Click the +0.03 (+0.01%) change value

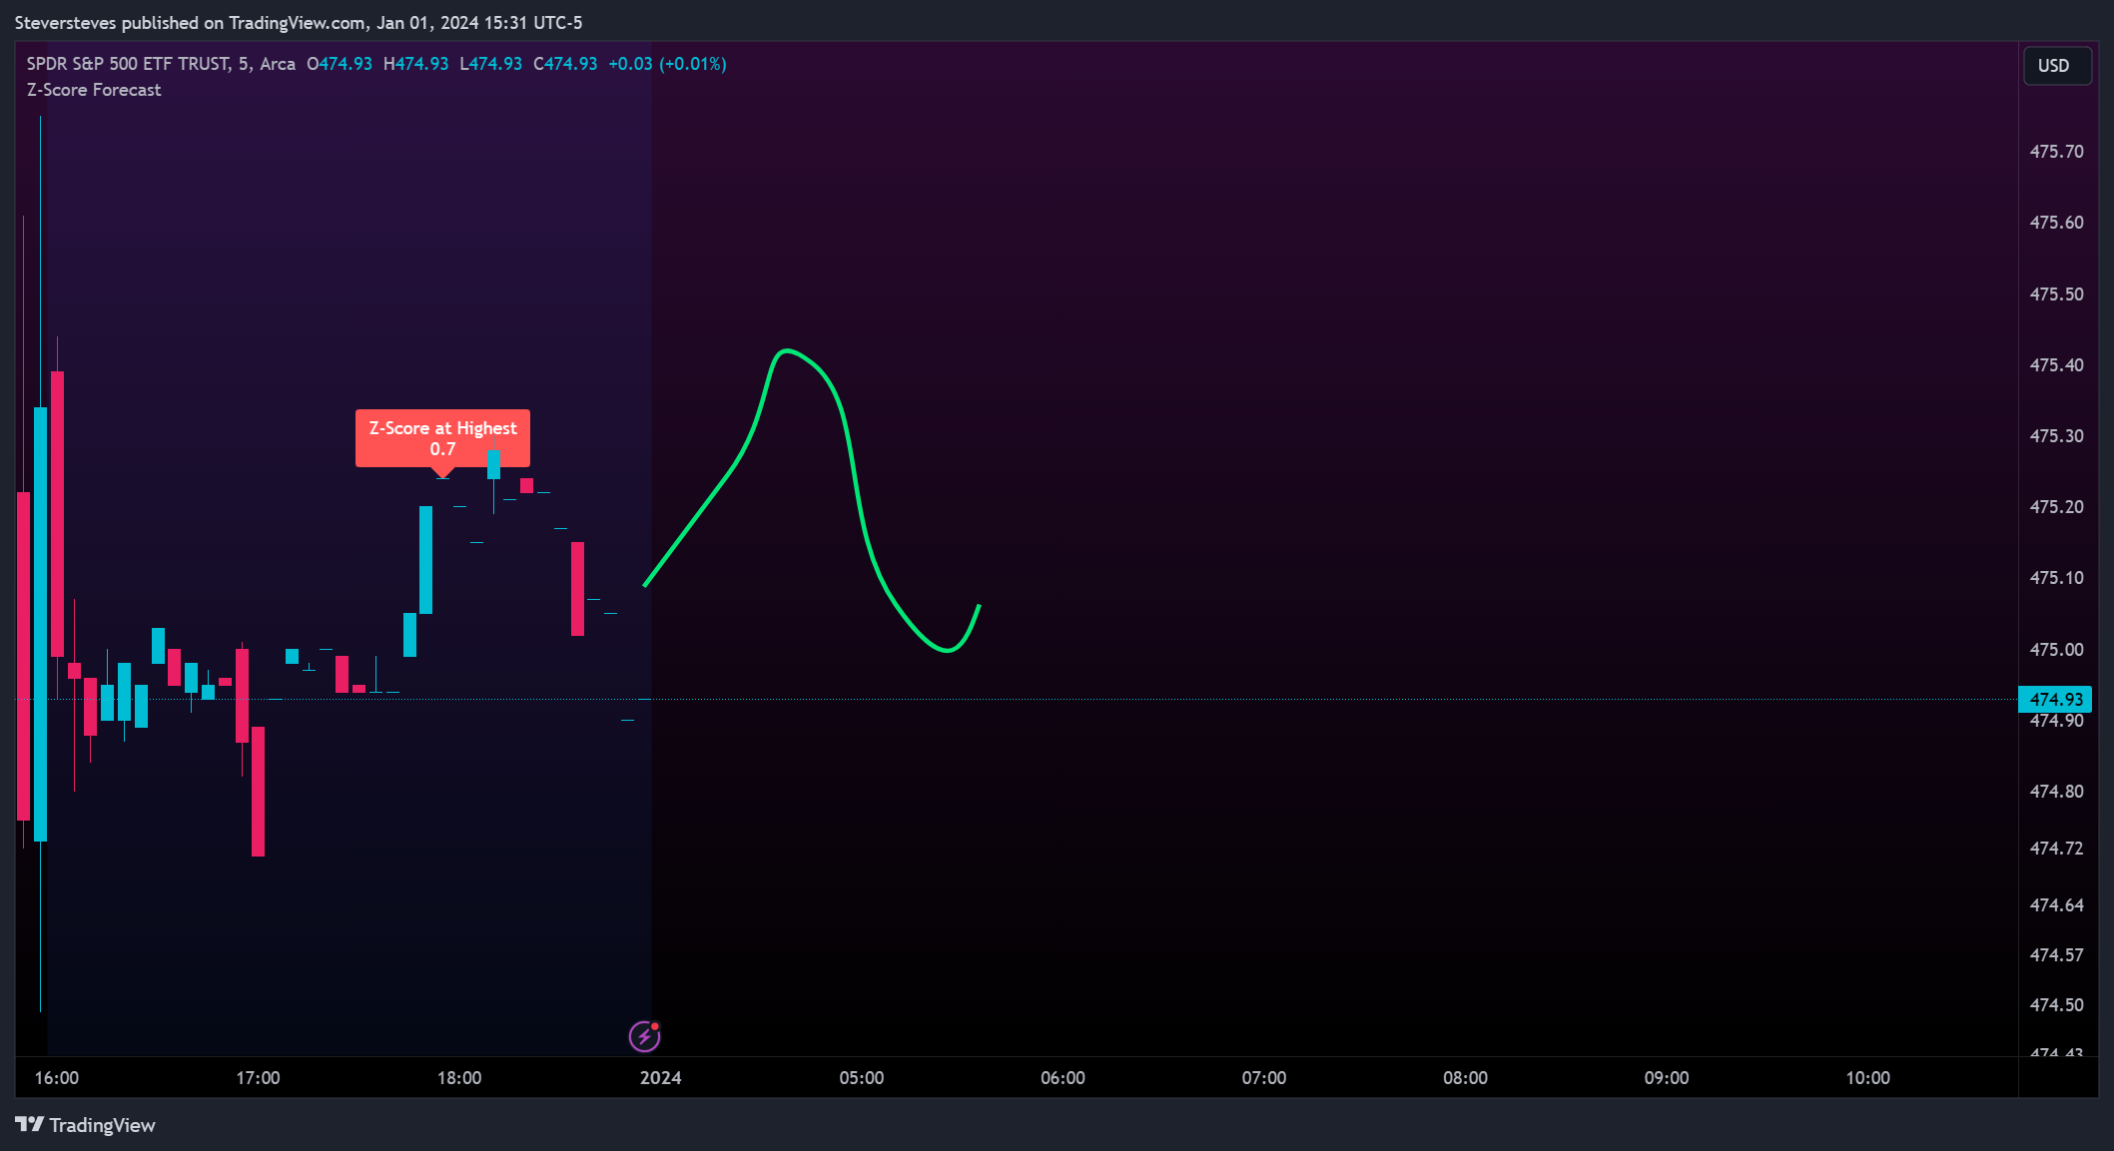(668, 64)
